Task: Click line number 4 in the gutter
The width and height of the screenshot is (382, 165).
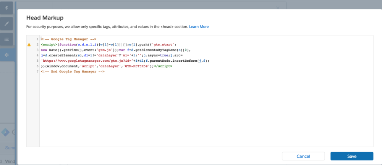Action: [37, 55]
